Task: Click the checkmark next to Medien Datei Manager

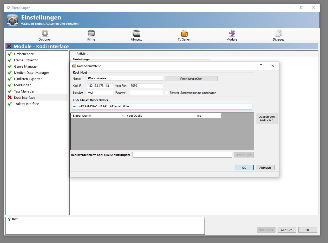Action: [10, 73]
